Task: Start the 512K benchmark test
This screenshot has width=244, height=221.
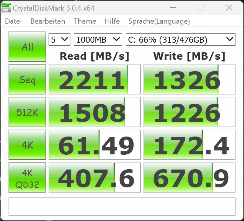Action: click(27, 112)
